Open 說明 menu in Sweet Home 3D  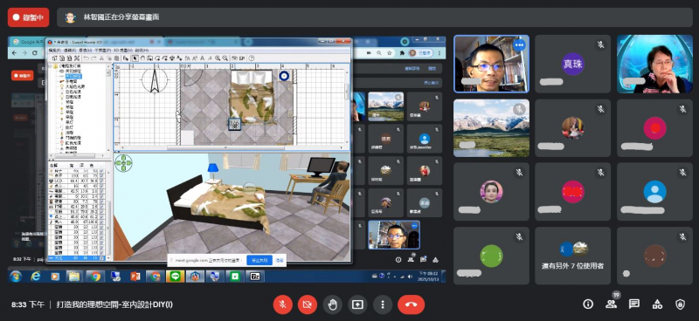142,51
